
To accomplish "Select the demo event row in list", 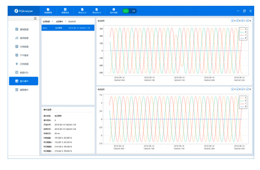I will pos(68,28).
